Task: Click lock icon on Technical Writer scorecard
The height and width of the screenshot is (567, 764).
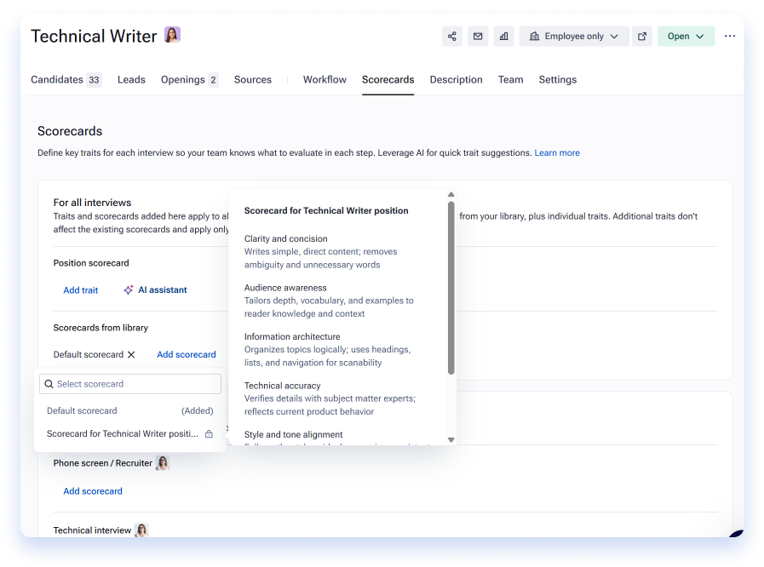Action: (209, 433)
